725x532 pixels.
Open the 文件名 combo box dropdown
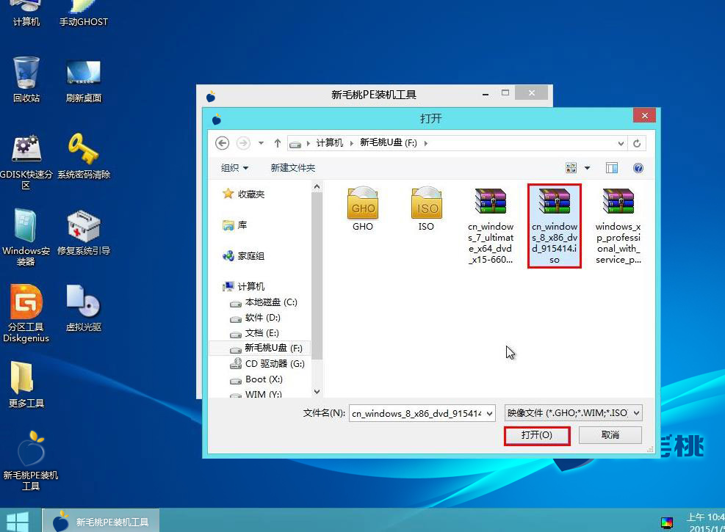click(490, 413)
